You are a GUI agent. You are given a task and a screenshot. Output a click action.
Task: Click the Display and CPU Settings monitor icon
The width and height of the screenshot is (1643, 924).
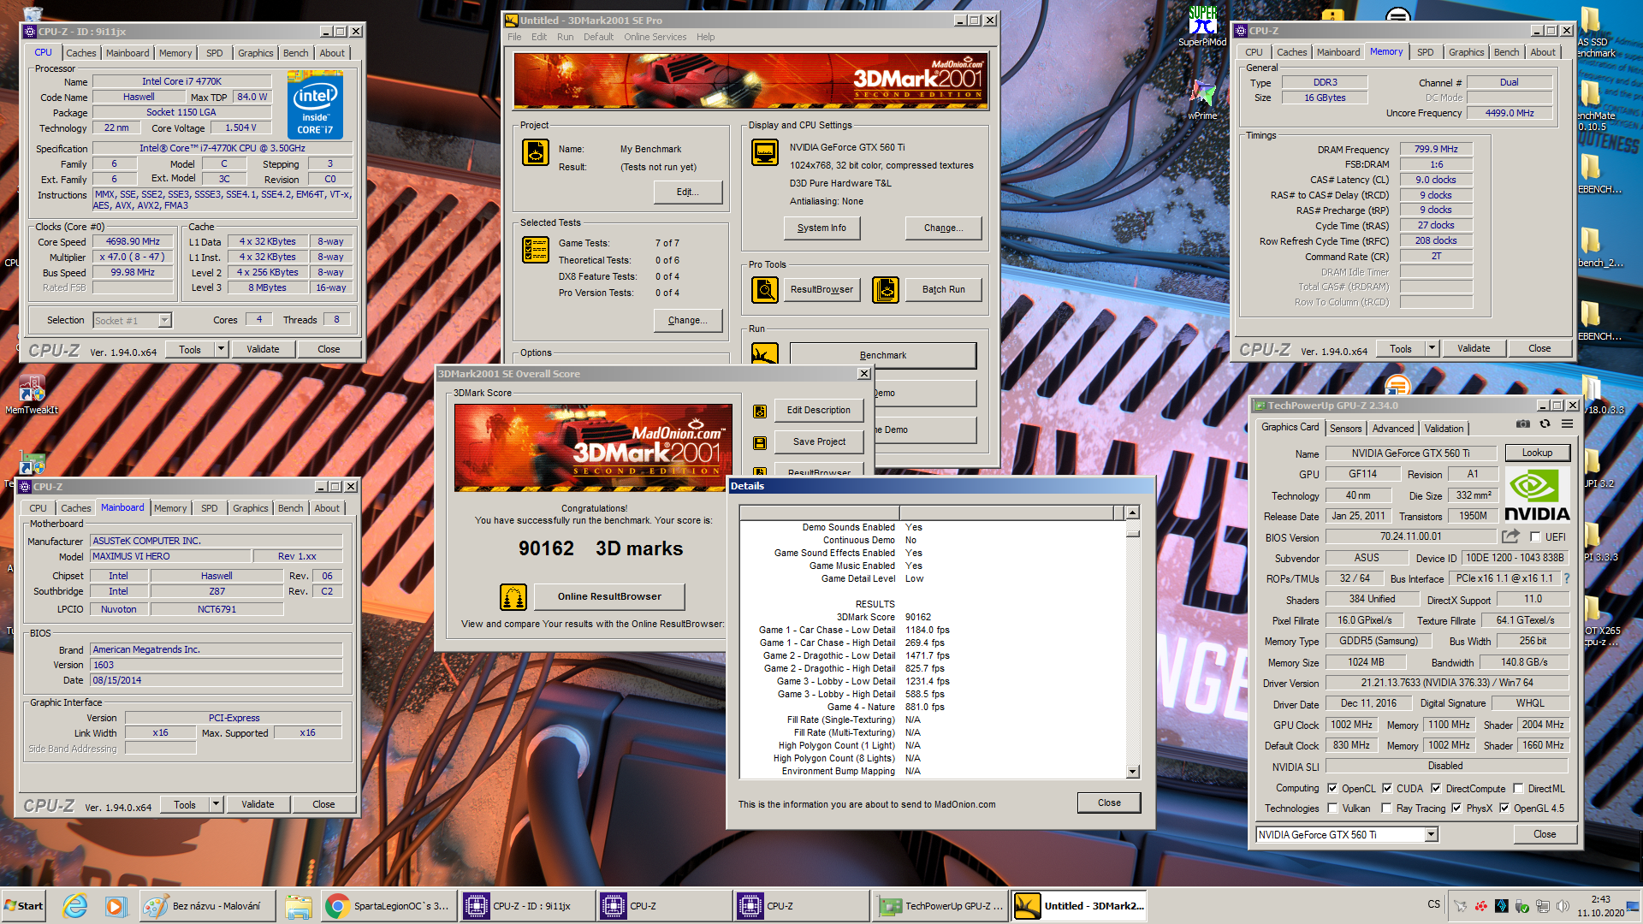(x=765, y=153)
